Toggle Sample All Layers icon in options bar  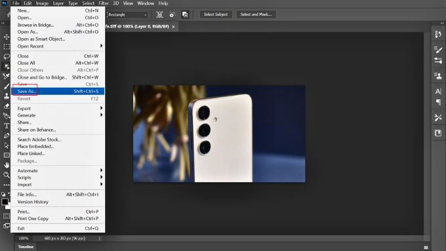point(185,14)
